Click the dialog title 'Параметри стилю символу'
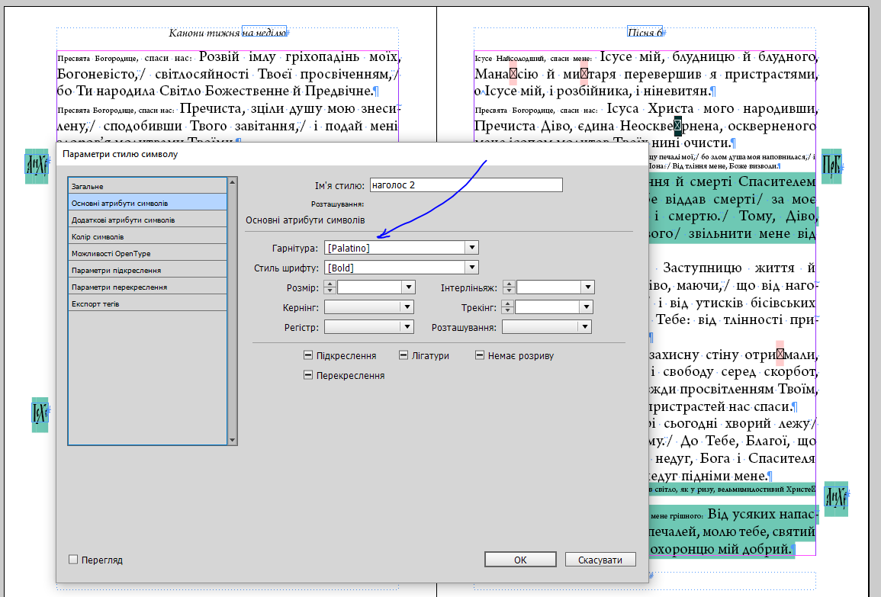 (121, 154)
